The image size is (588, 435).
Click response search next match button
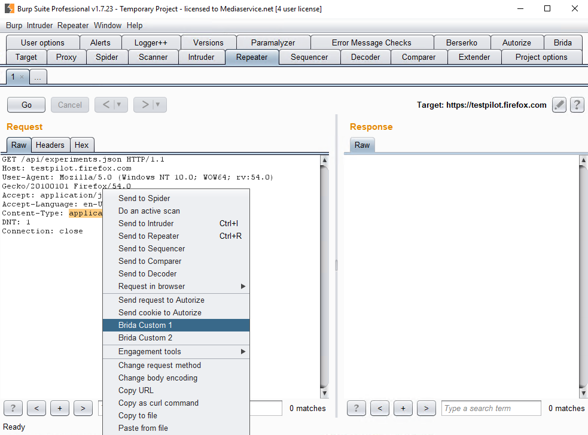click(x=425, y=408)
